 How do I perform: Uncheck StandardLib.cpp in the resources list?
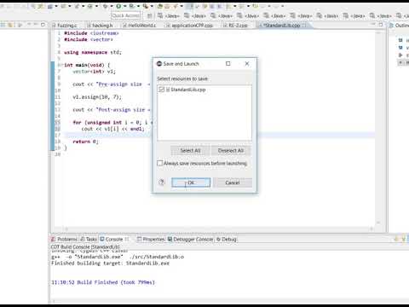click(x=161, y=90)
